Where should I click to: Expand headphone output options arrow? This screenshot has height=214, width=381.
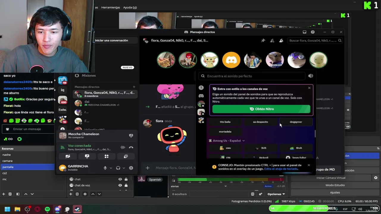click(x=124, y=168)
